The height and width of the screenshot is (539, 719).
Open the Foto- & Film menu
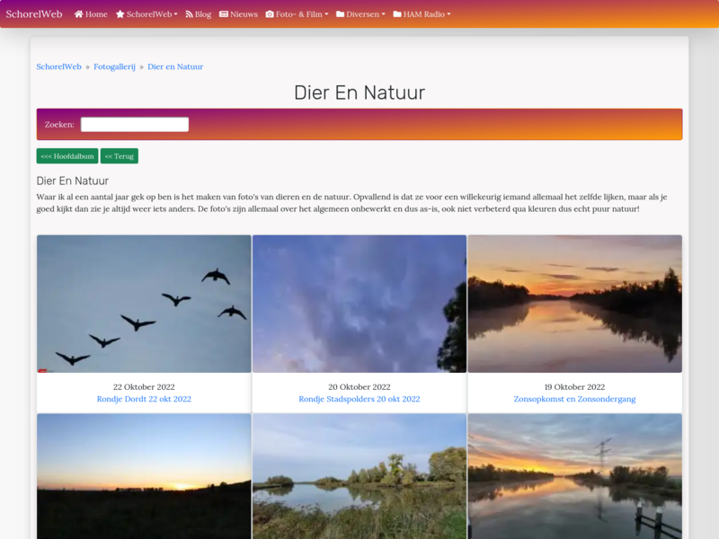pyautogui.click(x=297, y=14)
